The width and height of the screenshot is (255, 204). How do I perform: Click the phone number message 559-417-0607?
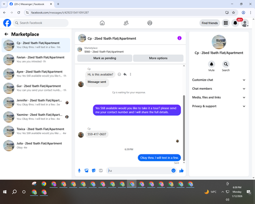(x=97, y=134)
